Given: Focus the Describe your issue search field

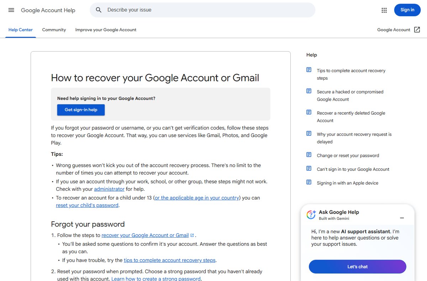Looking at the screenshot, I should coord(202,10).
